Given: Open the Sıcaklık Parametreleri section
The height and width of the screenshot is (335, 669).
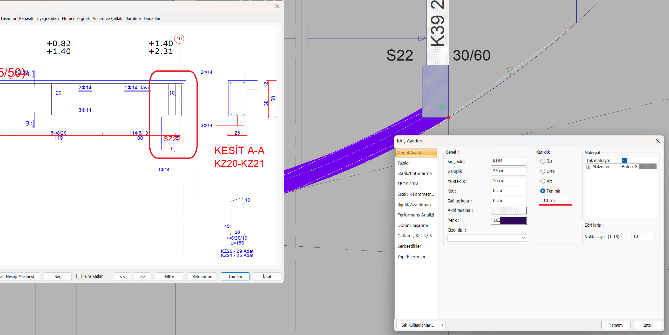Looking at the screenshot, I should (x=416, y=194).
